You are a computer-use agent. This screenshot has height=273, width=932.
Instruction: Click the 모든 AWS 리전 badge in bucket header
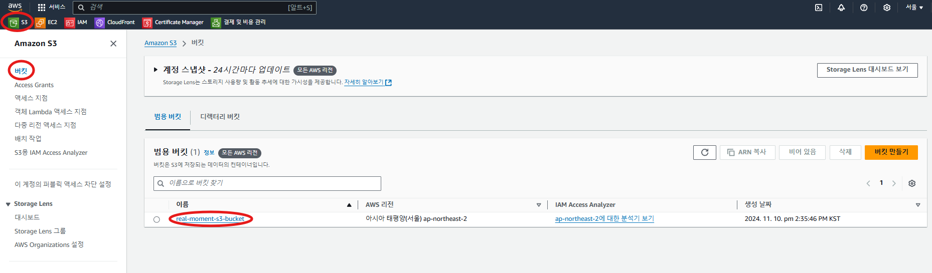click(240, 153)
